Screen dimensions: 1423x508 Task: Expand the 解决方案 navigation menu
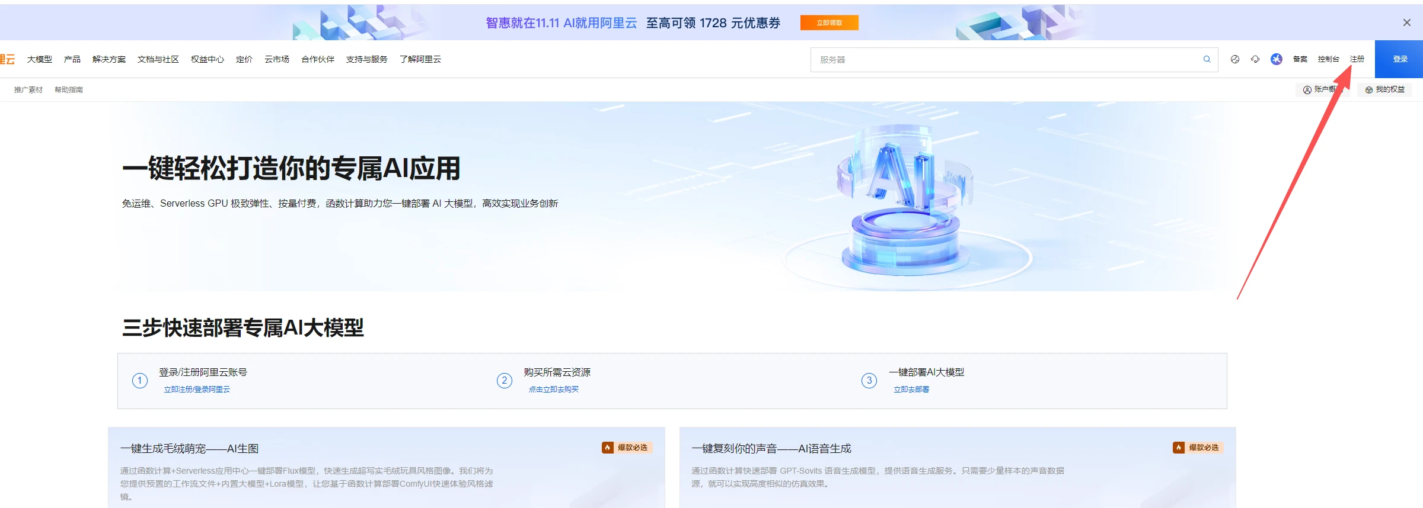point(109,59)
